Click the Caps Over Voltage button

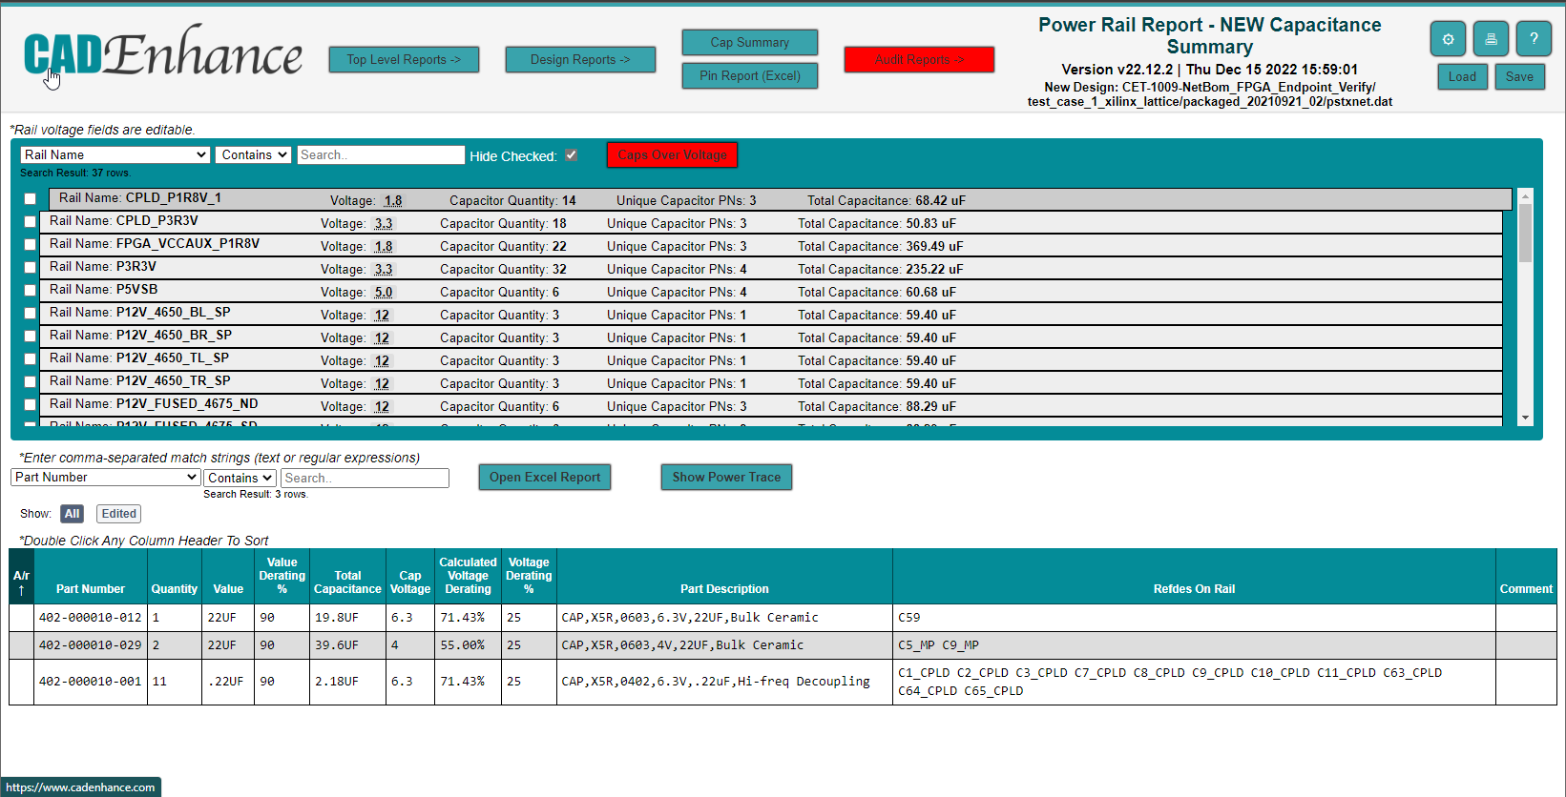point(672,154)
